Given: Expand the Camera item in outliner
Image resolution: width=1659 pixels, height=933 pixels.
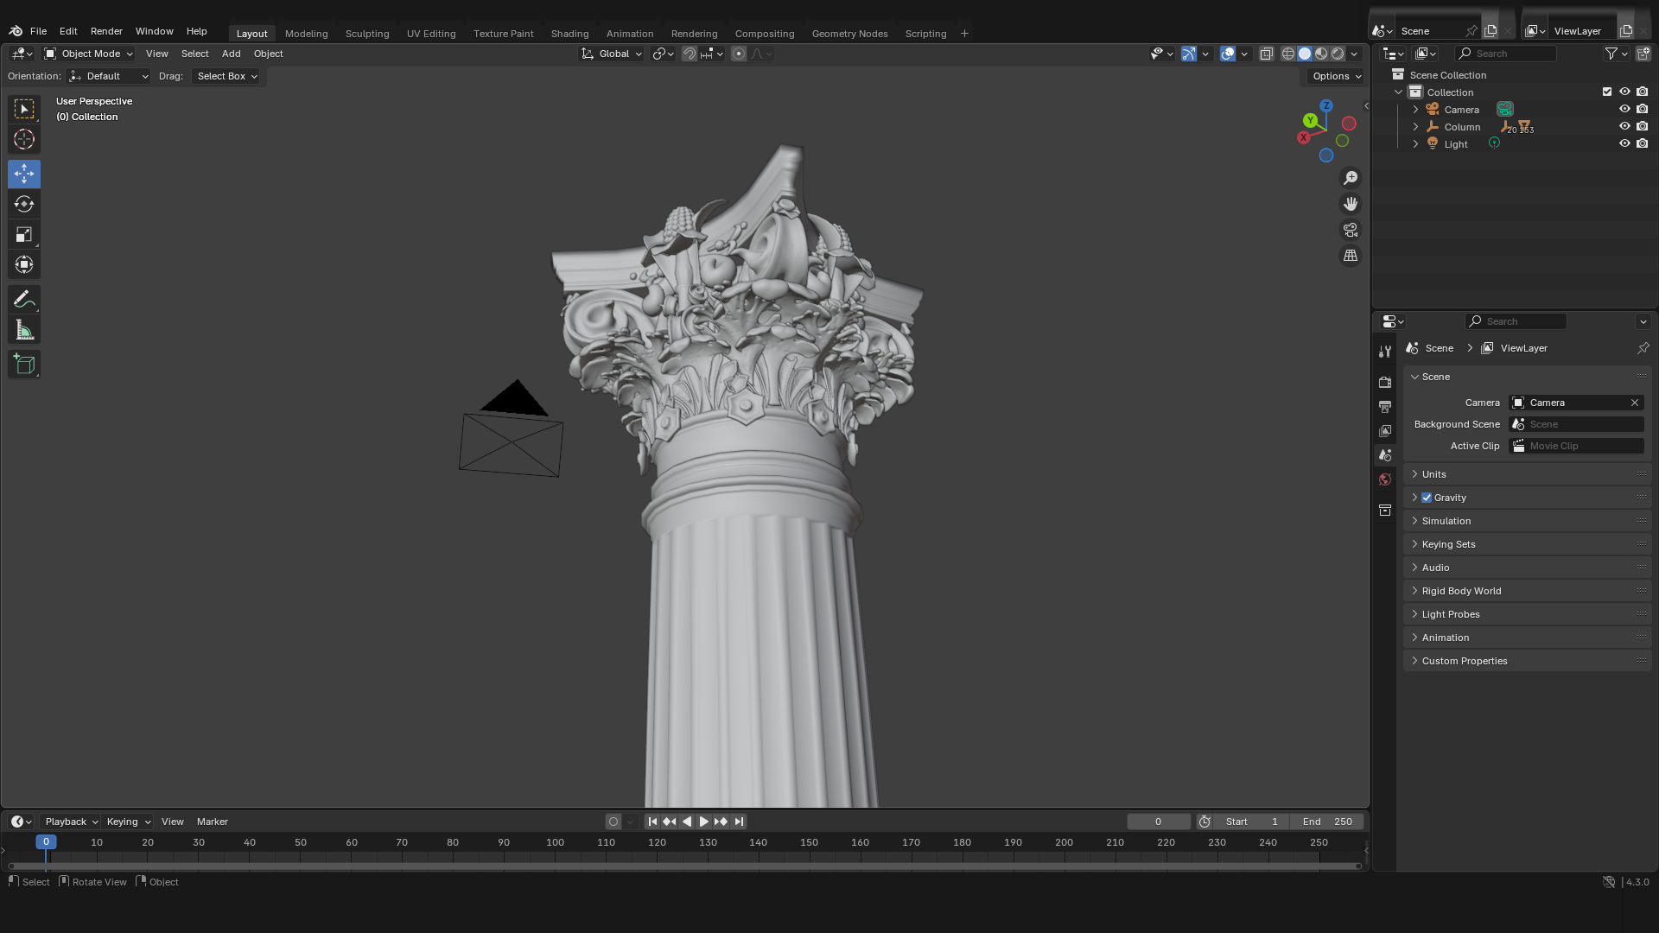Looking at the screenshot, I should [1415, 110].
